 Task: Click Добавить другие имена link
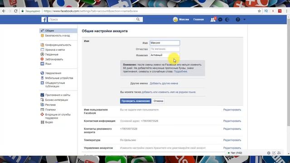tap(164, 83)
